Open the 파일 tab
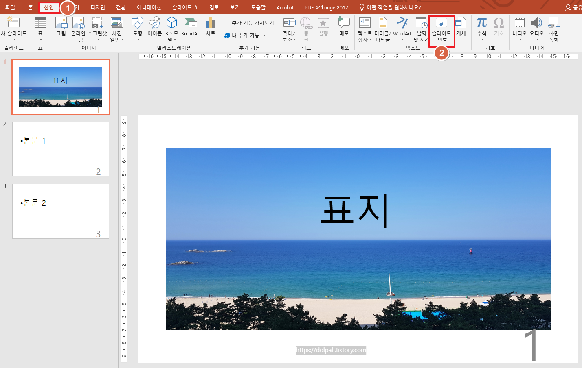The image size is (582, 368). [x=10, y=7]
